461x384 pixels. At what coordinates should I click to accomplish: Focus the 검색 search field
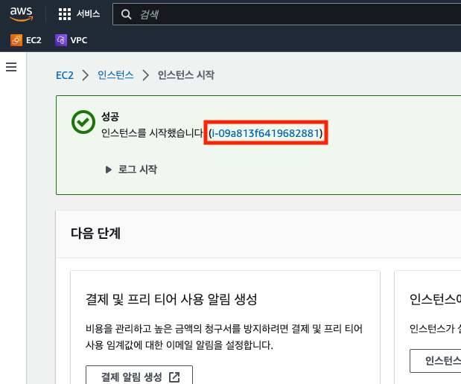point(287,14)
